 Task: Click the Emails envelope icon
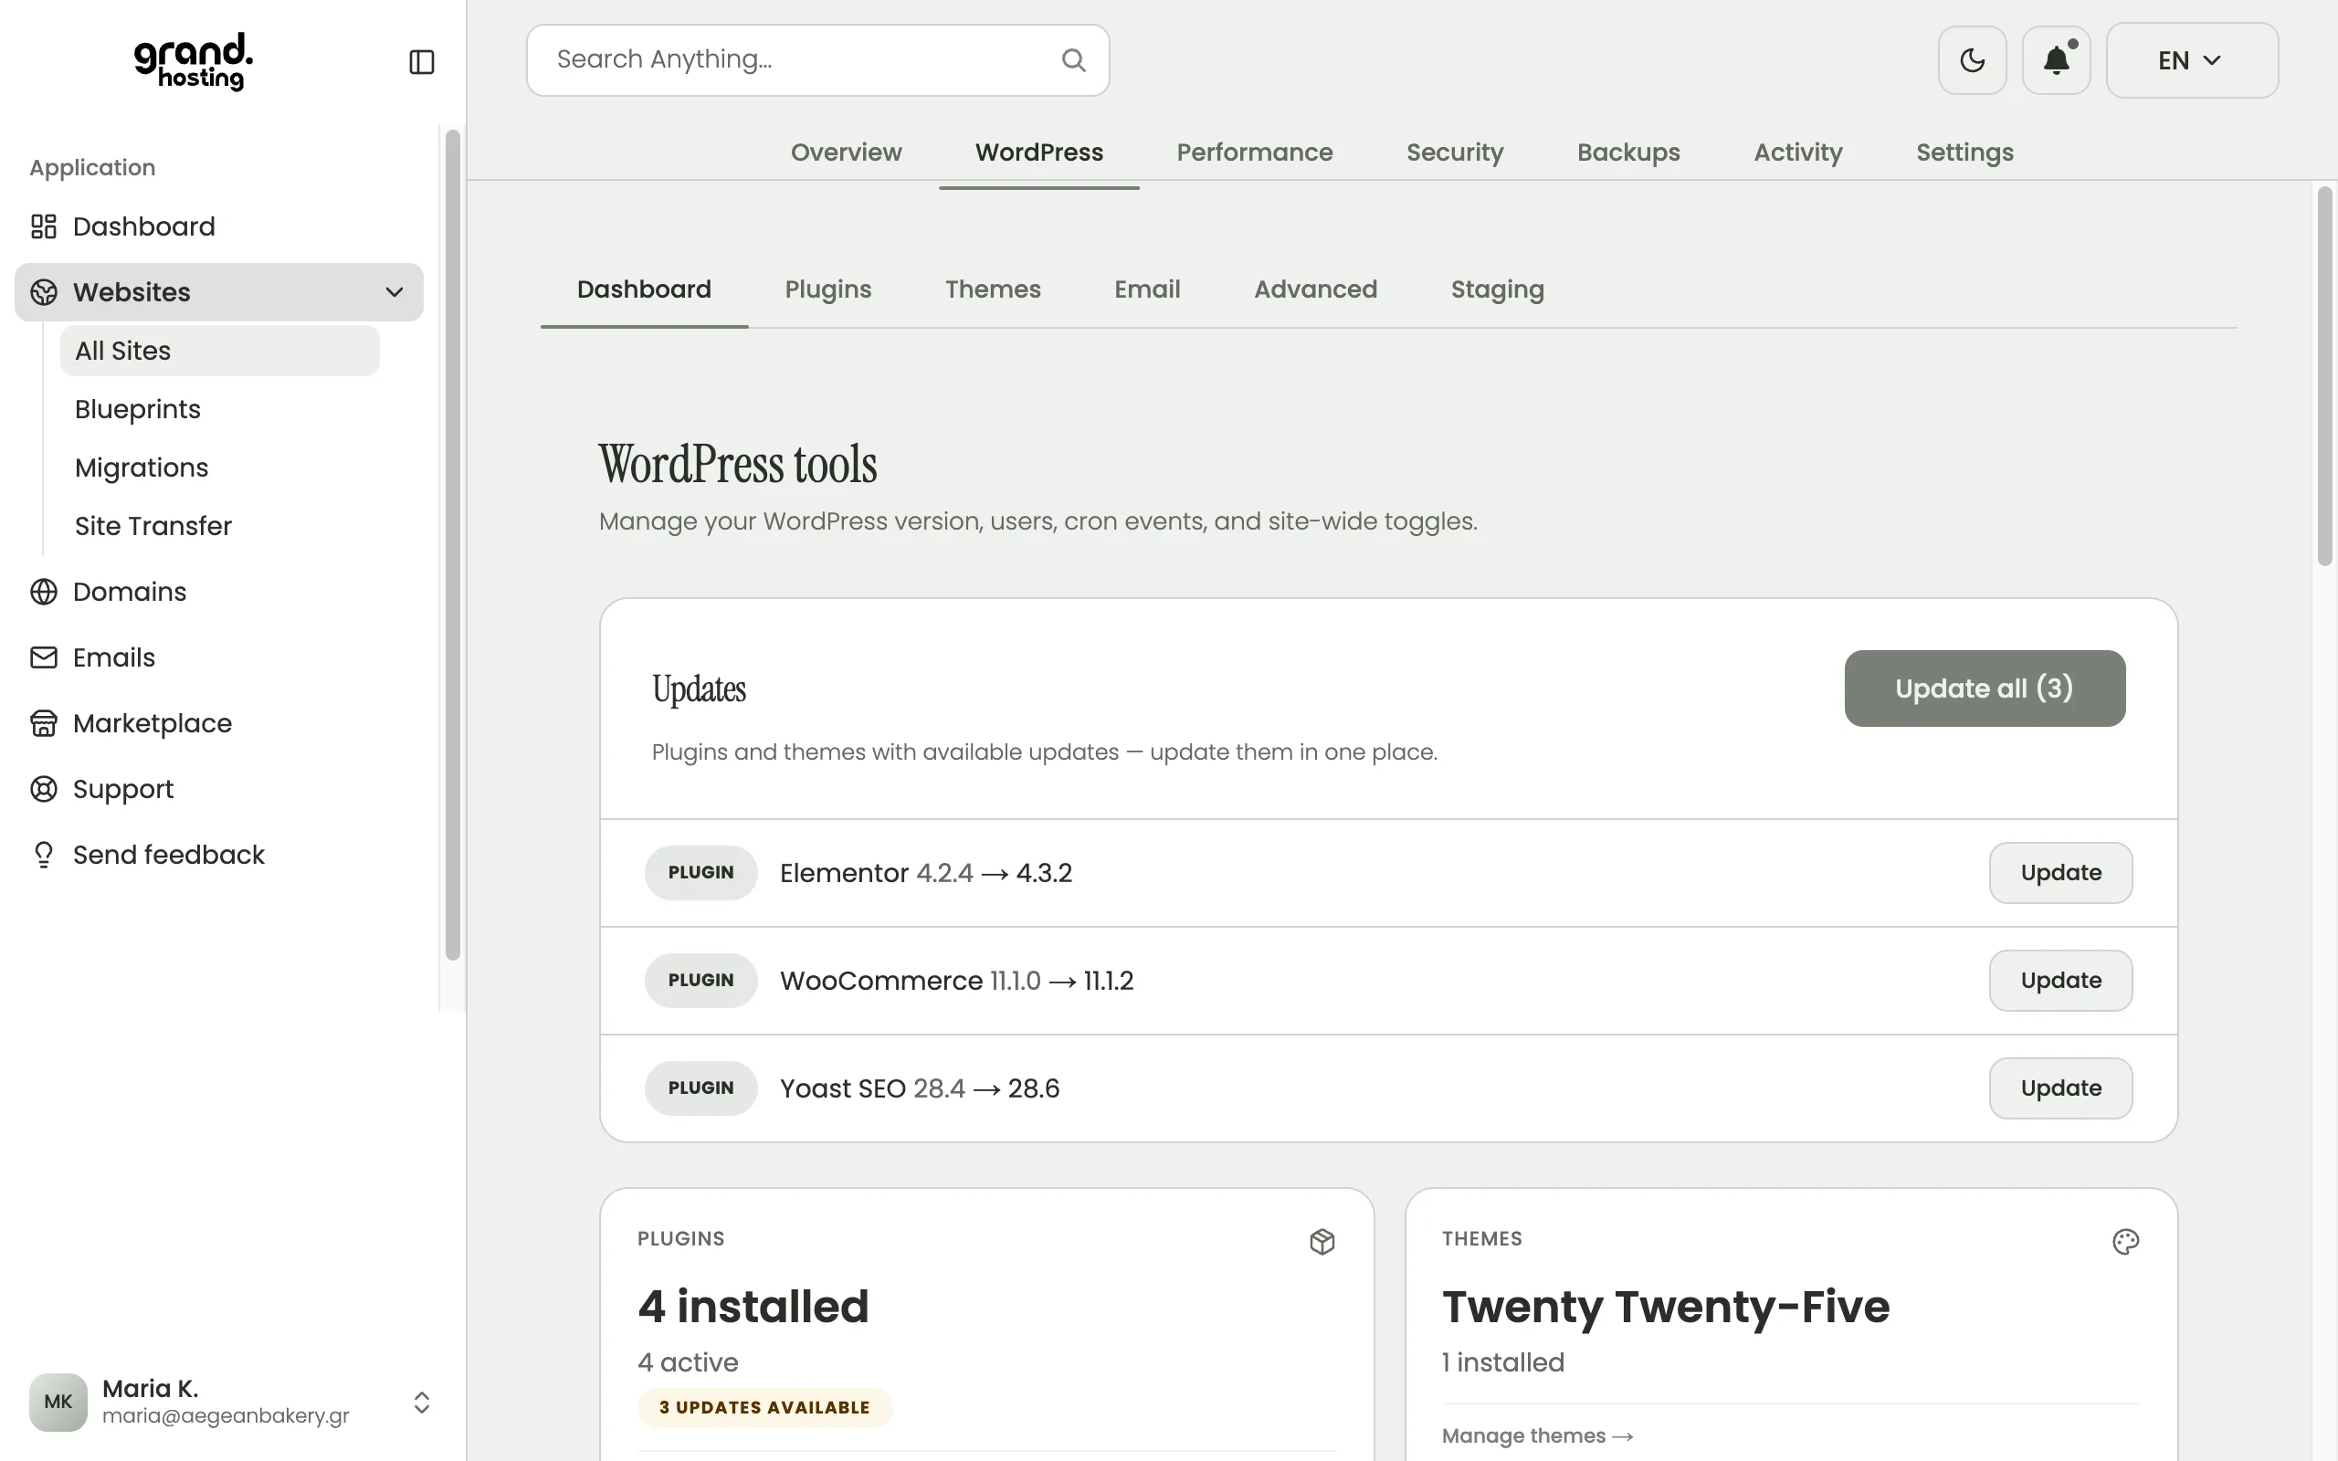[44, 657]
